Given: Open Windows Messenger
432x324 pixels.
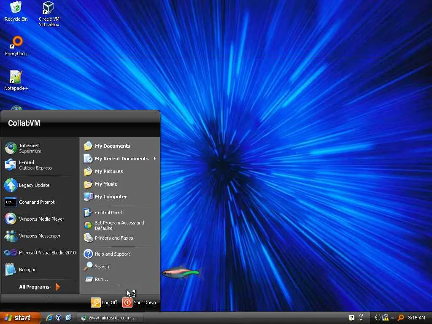Looking at the screenshot, I should (40, 236).
